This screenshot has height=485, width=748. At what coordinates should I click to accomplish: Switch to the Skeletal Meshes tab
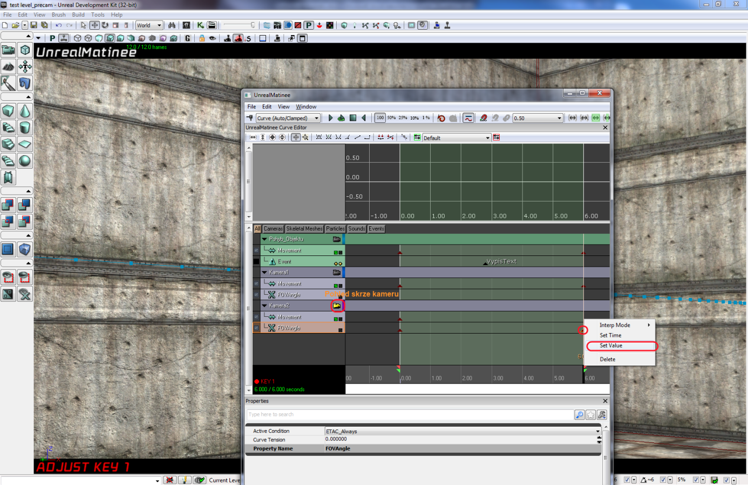[x=304, y=229]
